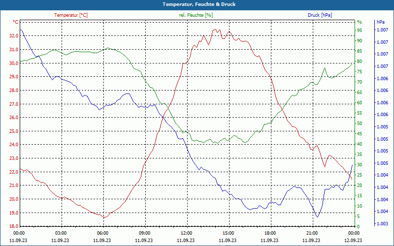Click the 11.09.23 date under 06:00
The width and height of the screenshot is (394, 246).
click(102, 241)
